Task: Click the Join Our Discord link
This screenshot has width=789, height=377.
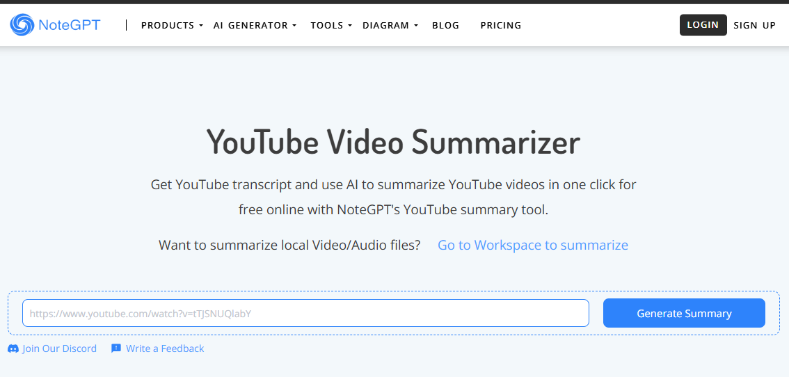Action: tap(59, 348)
